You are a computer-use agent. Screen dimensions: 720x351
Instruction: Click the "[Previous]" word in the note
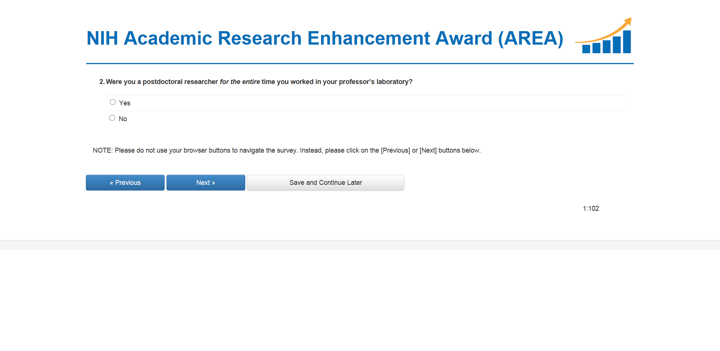point(395,150)
